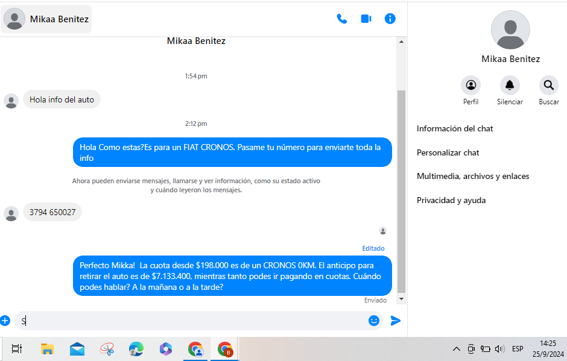Change ESP keyboard language indicator
Screen dimensions: 567x361
pyautogui.click(x=518, y=349)
